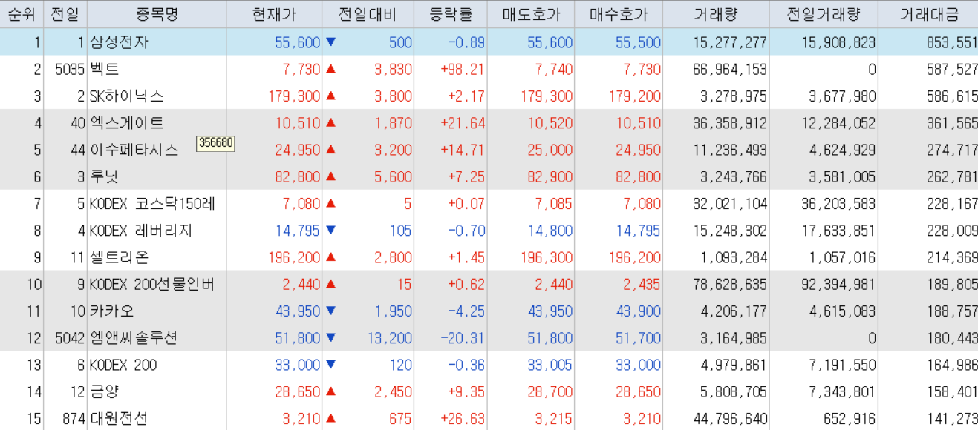This screenshot has width=978, height=430.
Task: Pick the 셀트리온 stock name
Action: click(x=119, y=257)
